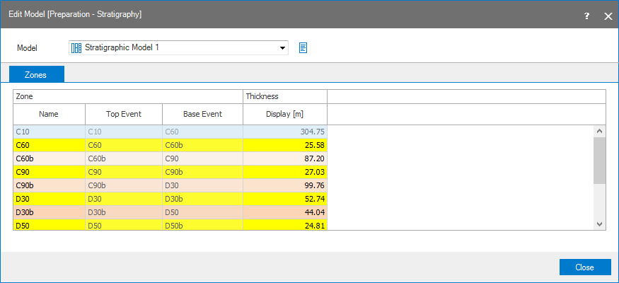Click the stratigraphic model icon in combo box
This screenshot has width=619, height=283.
76,48
